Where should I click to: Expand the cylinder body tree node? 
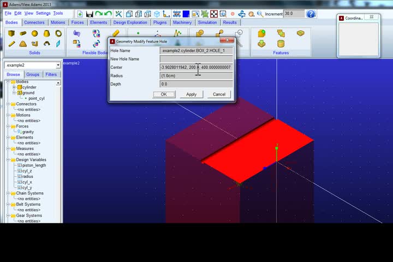point(14,87)
